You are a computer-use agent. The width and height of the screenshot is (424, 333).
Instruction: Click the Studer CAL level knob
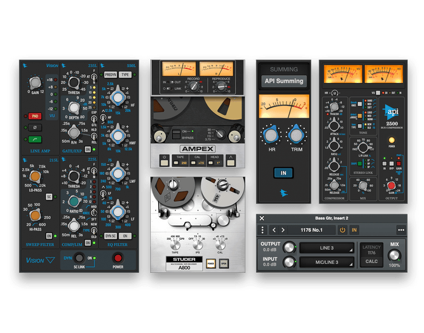coord(220,245)
